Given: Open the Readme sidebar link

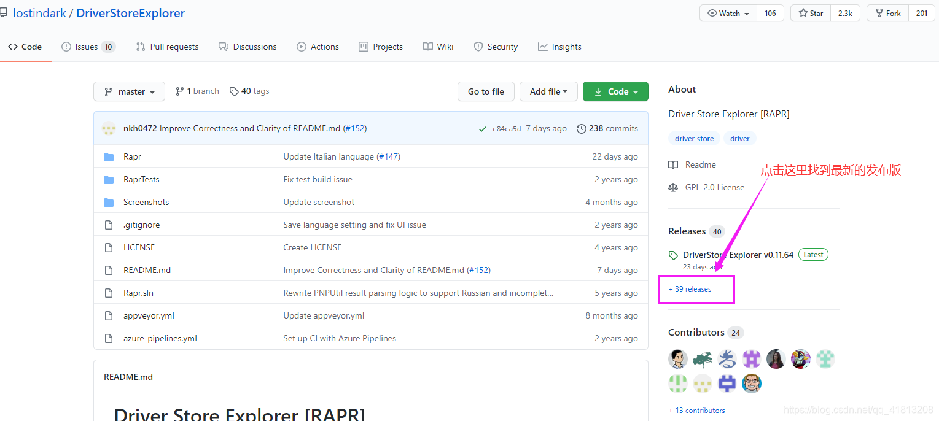Looking at the screenshot, I should 692,164.
